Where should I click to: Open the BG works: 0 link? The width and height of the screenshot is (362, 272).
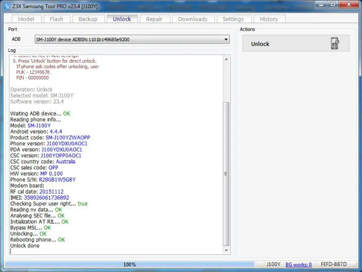tap(299, 264)
